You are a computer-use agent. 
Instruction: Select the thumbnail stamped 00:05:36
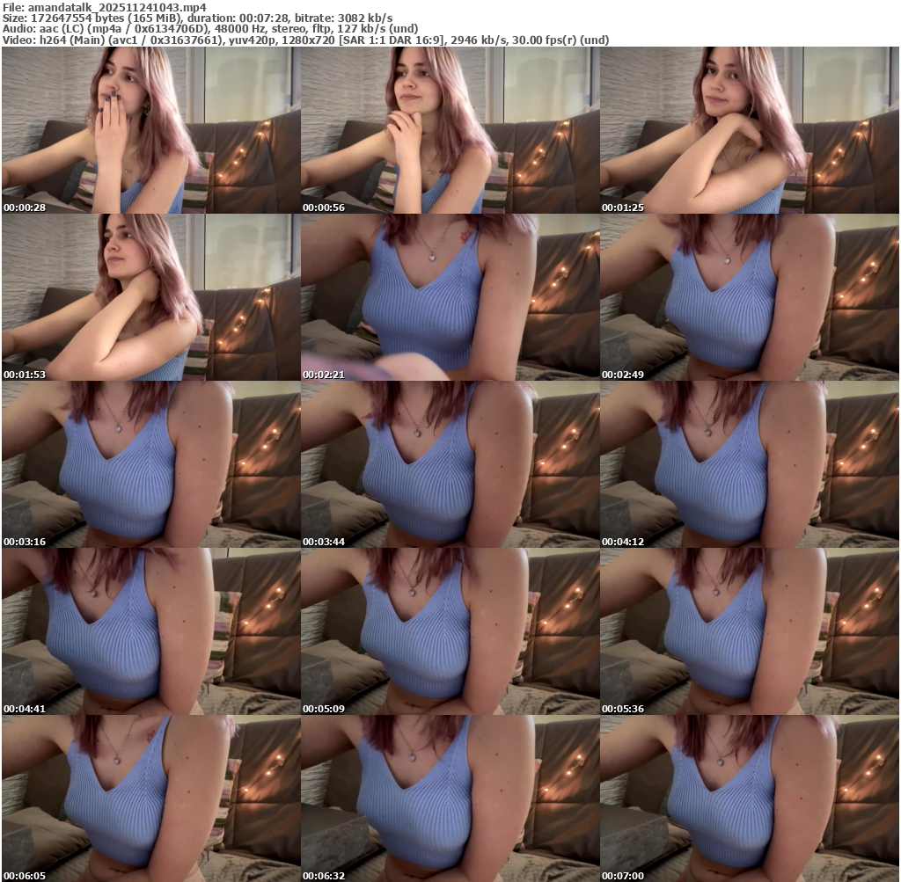pyautogui.click(x=750, y=631)
